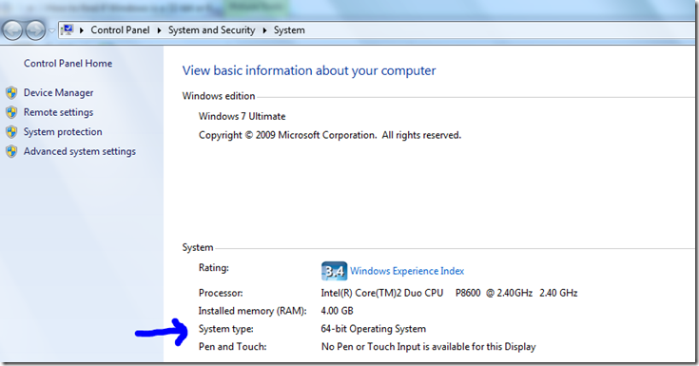Click the Rating label

click(214, 268)
